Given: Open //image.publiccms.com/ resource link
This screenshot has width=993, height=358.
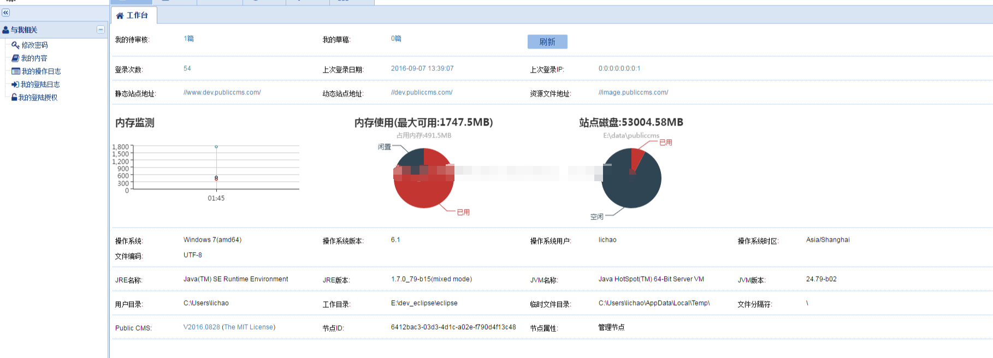Looking at the screenshot, I should pyautogui.click(x=634, y=93).
